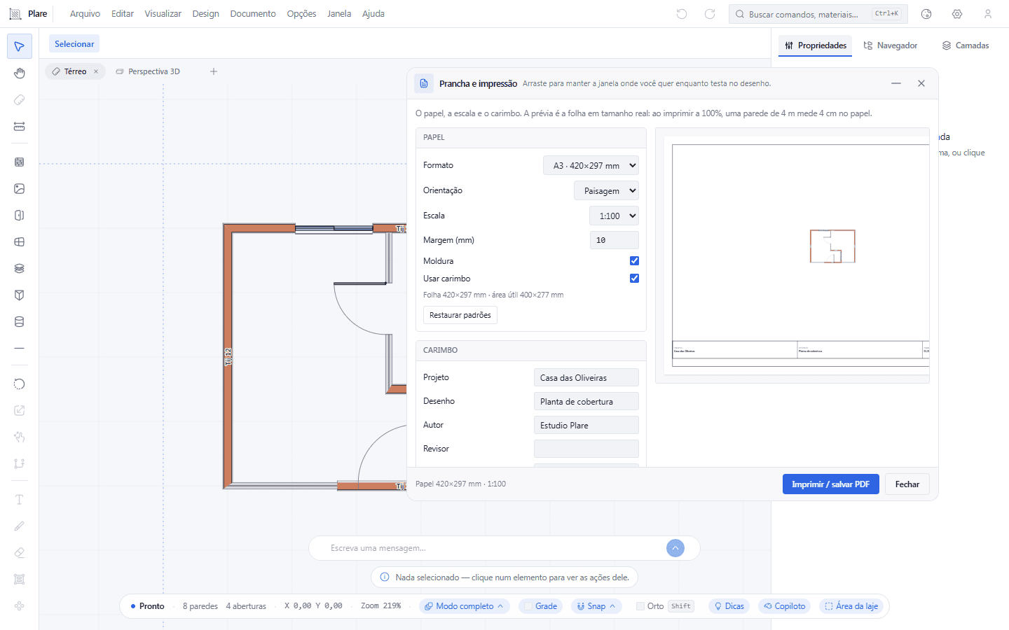Click the redo arrow in top bar
1009x630 pixels.
point(710,14)
